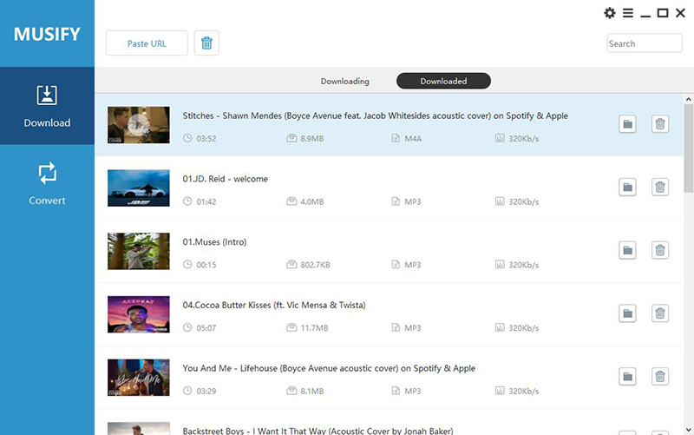The width and height of the screenshot is (694, 435).
Task: Click the file size '8.9MB'
Action: pos(312,139)
